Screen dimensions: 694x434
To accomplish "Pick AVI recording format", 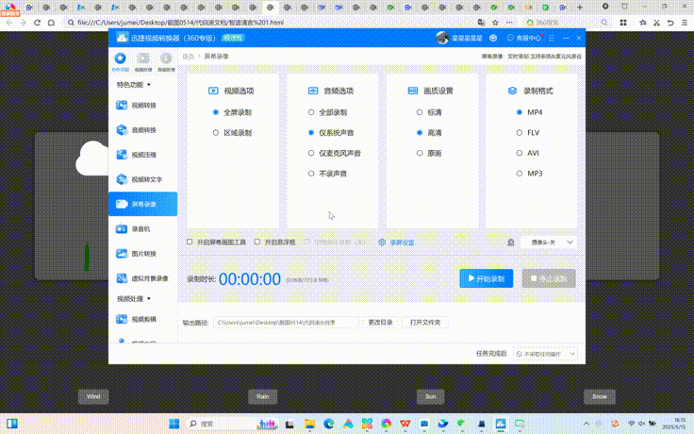I will tap(528, 153).
